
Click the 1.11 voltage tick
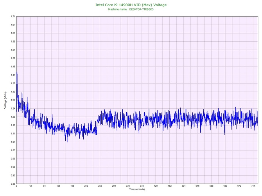pyautogui.click(x=13, y=134)
